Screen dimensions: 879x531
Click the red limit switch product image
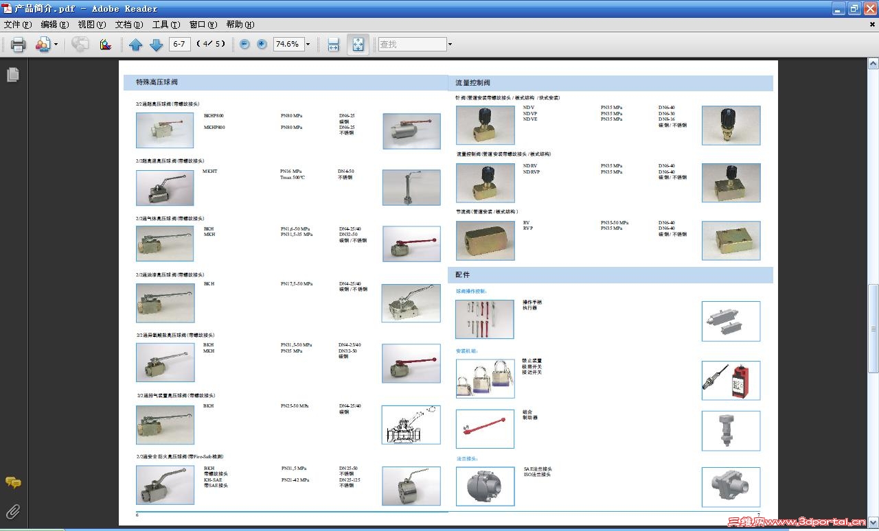[731, 381]
